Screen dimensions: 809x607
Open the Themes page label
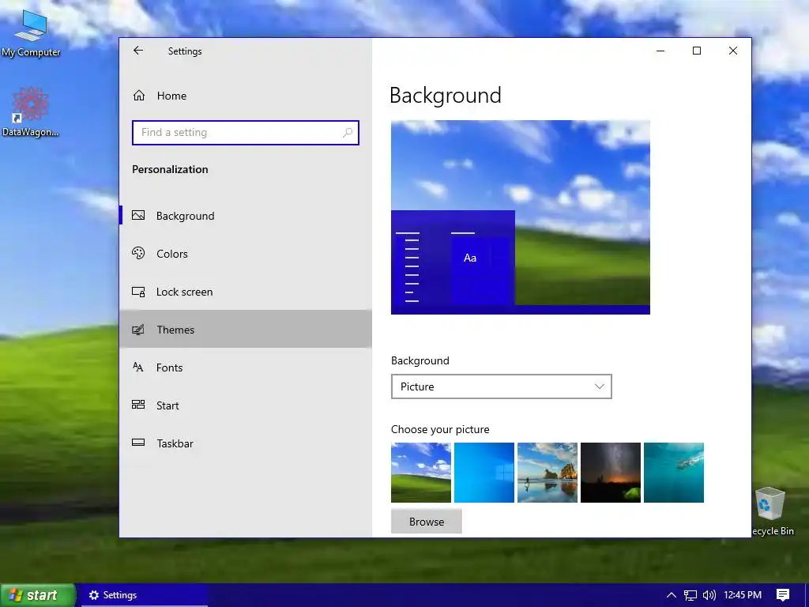(x=176, y=330)
